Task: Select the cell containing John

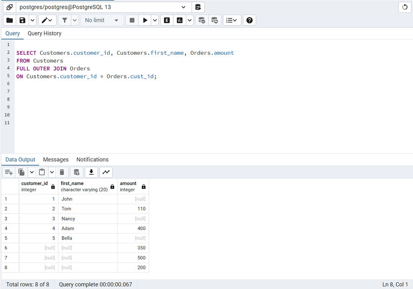Action: click(x=88, y=199)
